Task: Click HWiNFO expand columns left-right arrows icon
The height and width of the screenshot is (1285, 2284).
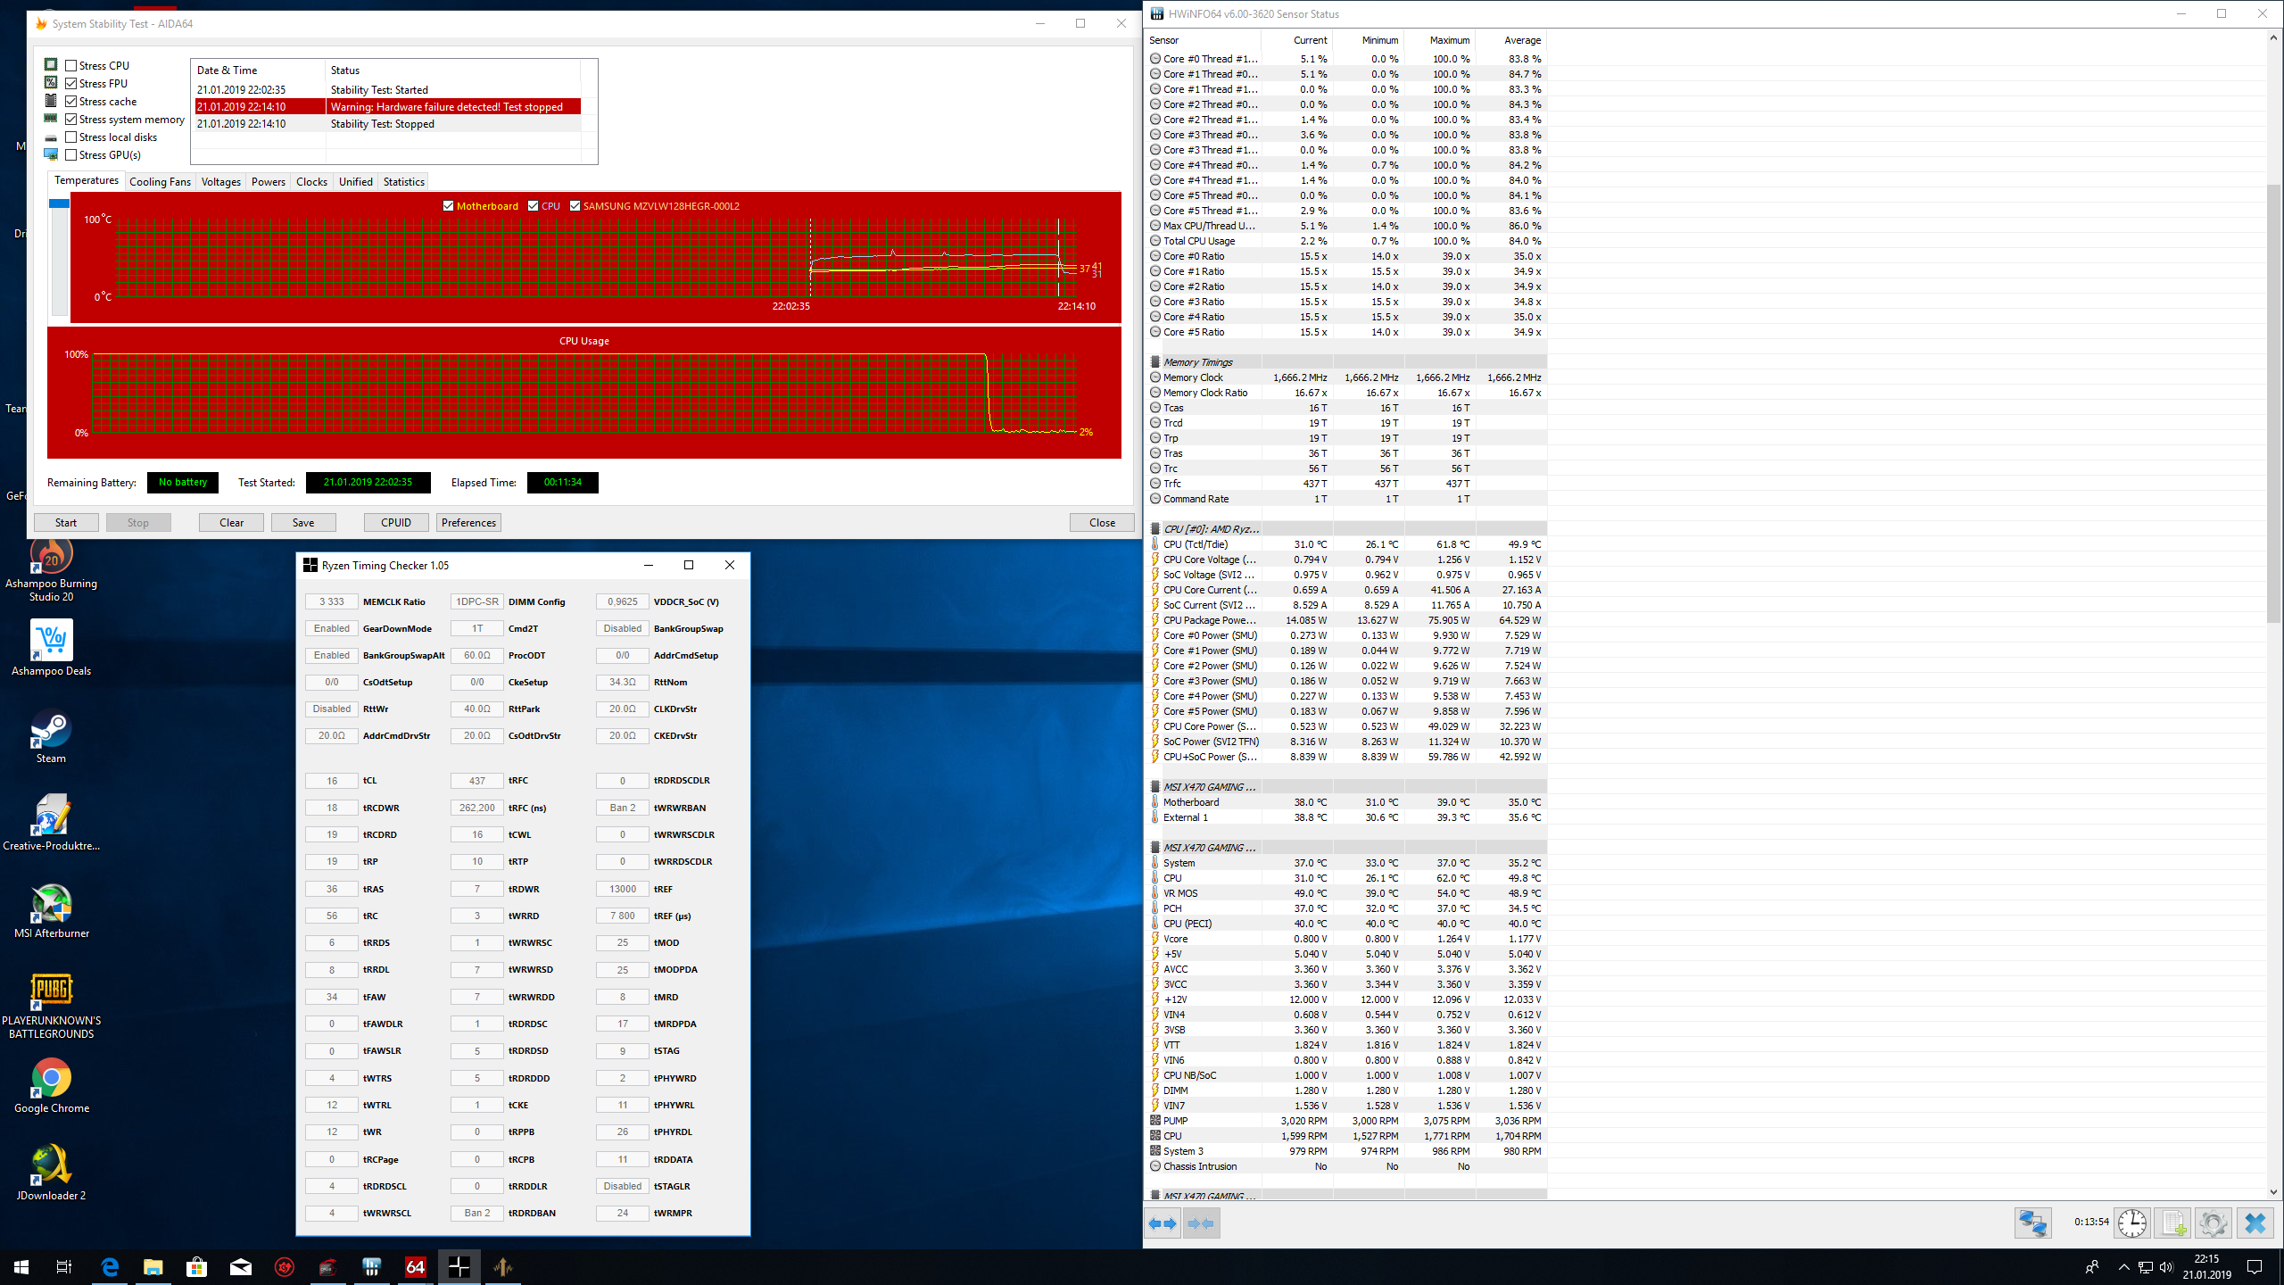Action: 1163,1223
